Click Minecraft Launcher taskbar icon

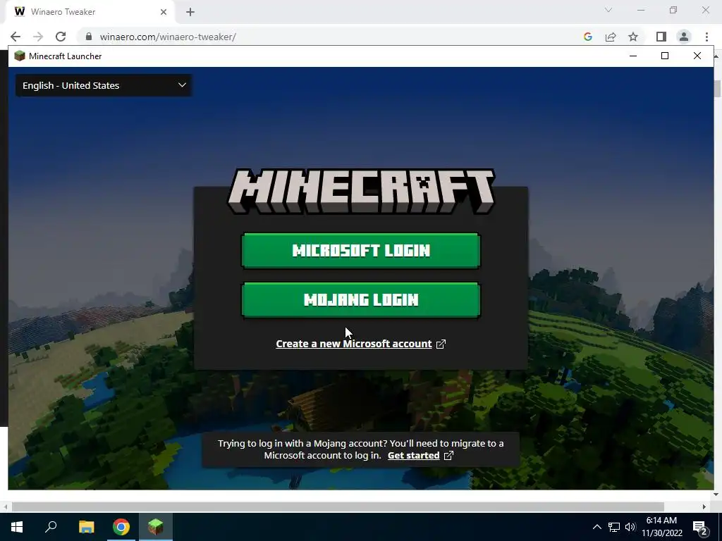pos(156,527)
